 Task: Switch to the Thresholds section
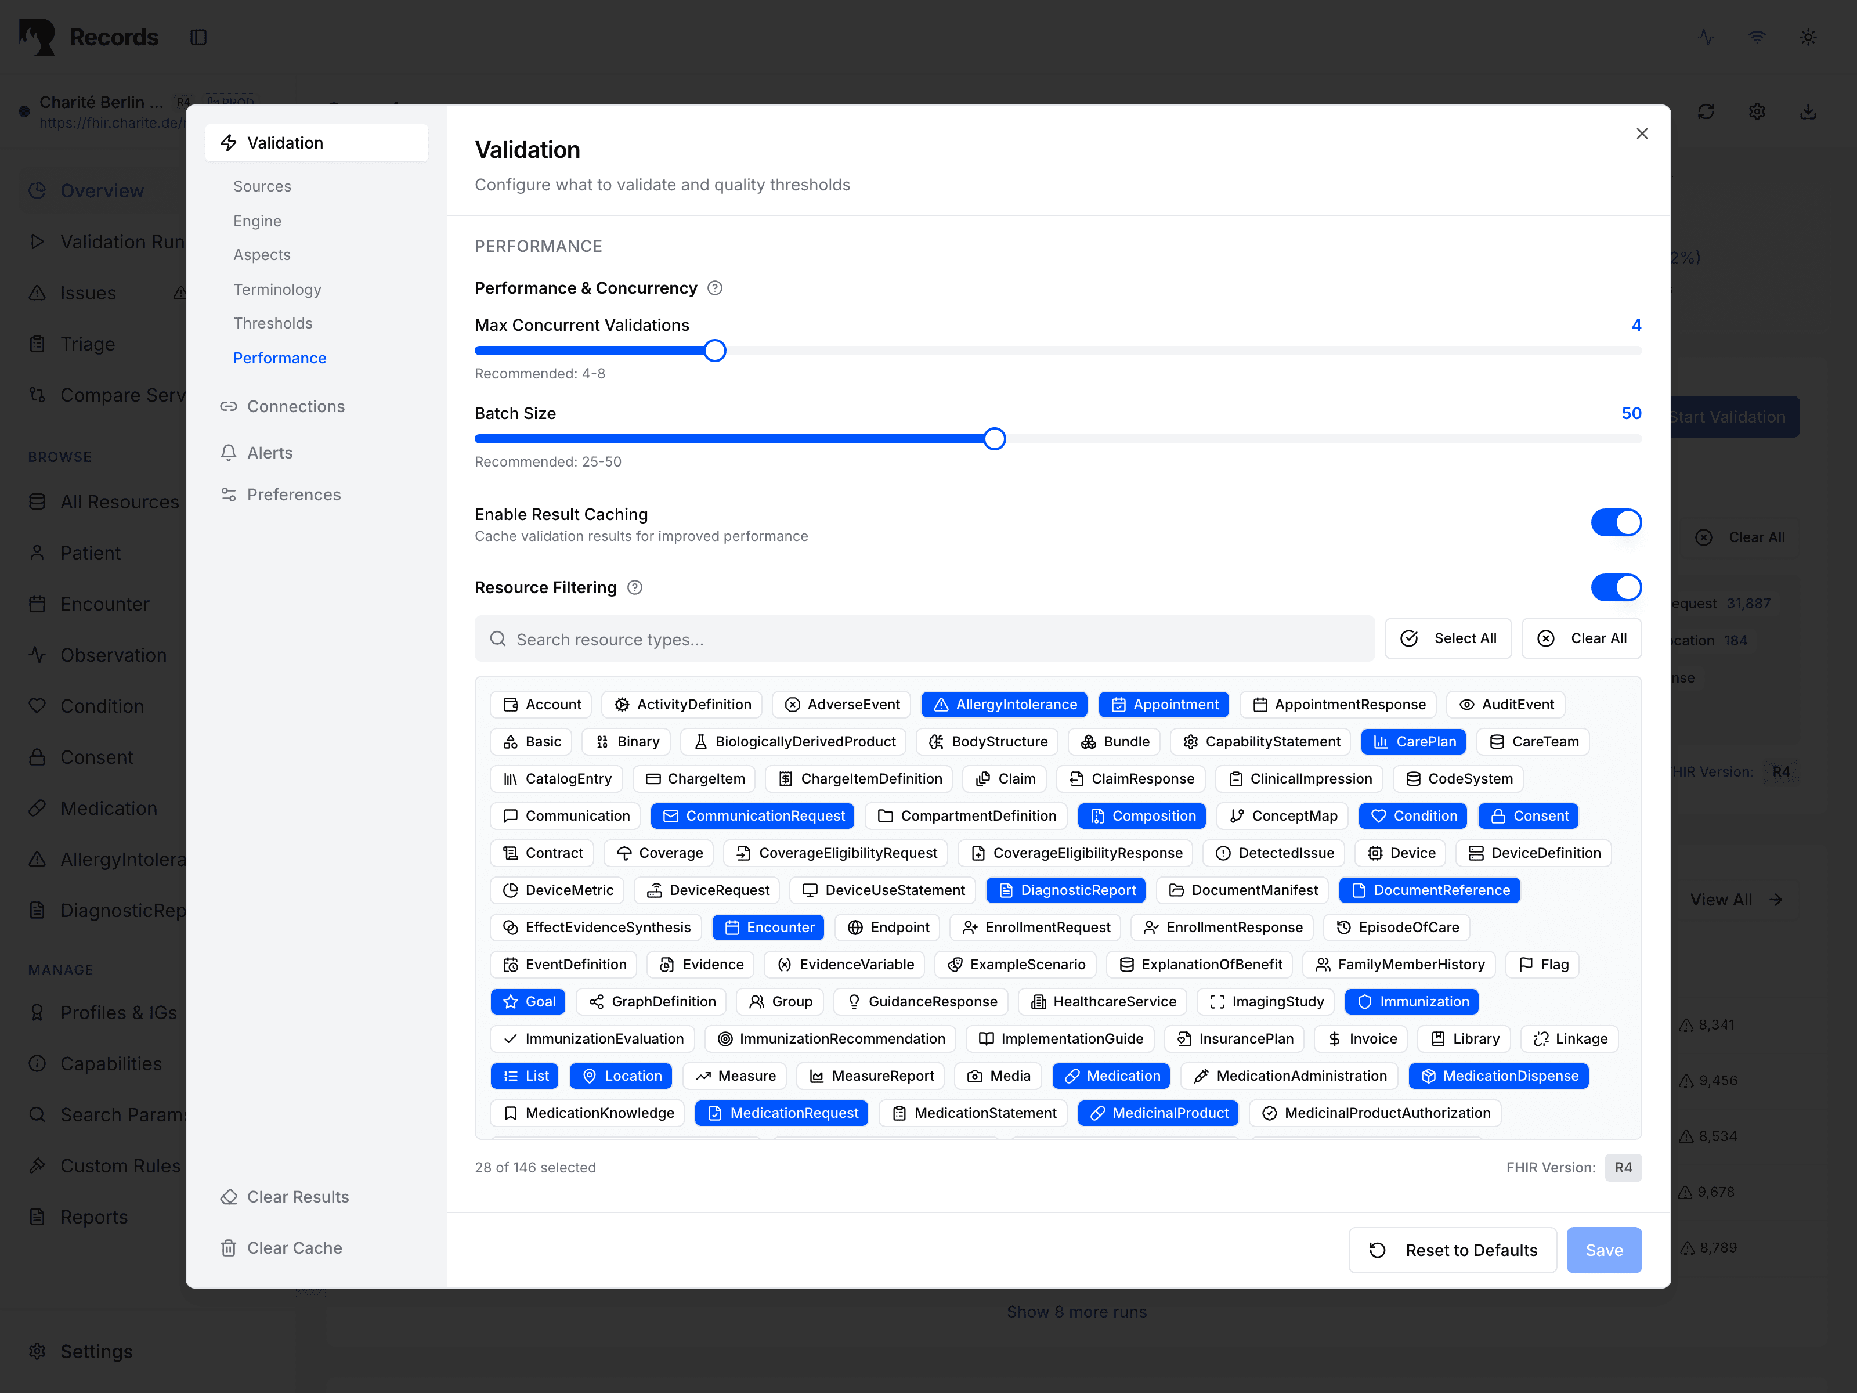[273, 323]
